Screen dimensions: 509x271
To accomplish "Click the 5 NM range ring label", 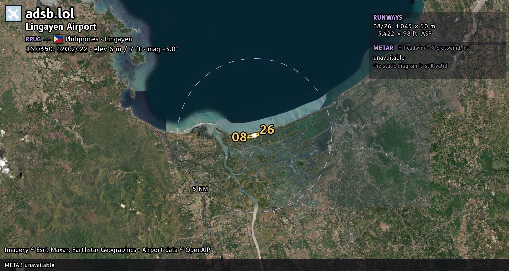I will click(x=200, y=189).
